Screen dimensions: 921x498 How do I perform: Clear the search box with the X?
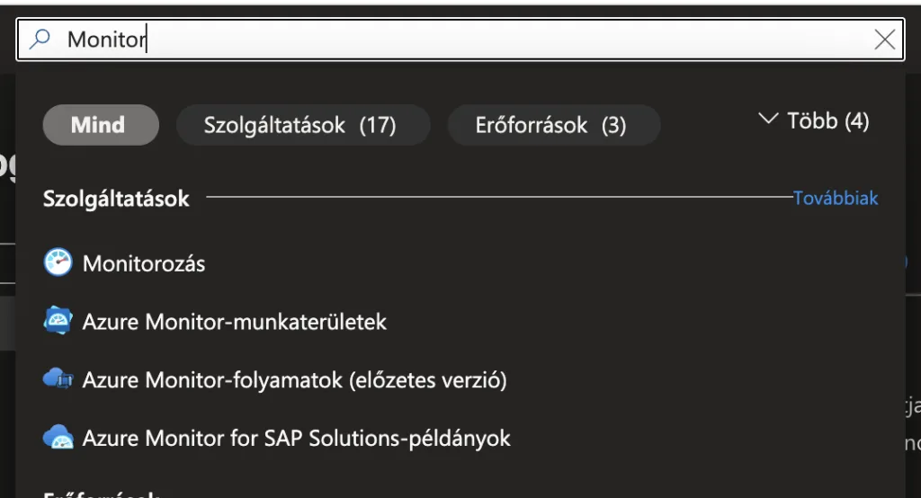tap(884, 39)
